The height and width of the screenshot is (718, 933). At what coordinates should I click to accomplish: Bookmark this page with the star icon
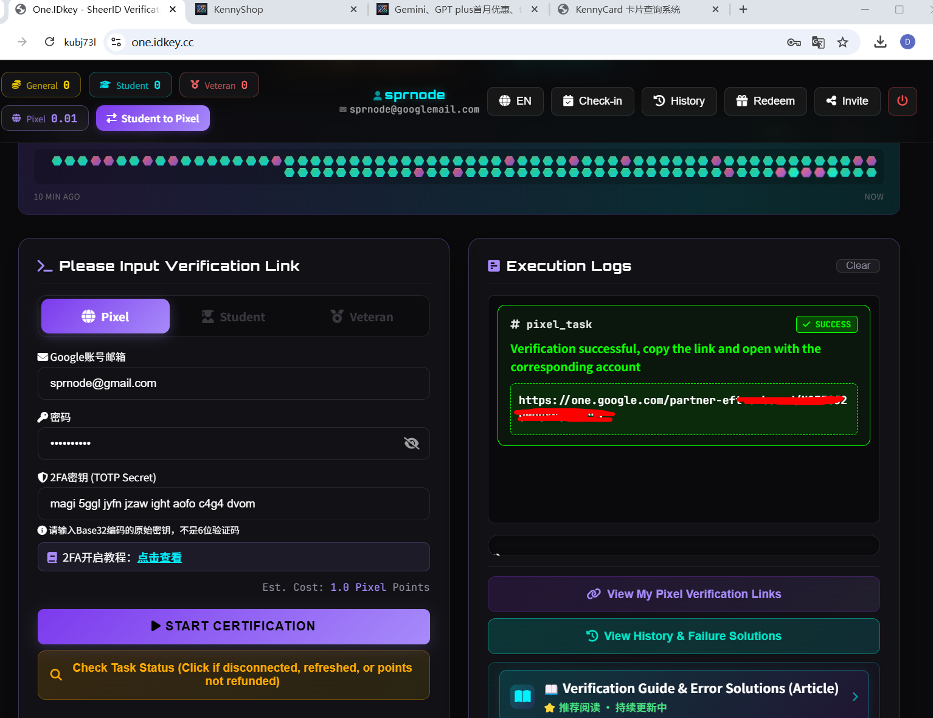coord(842,42)
